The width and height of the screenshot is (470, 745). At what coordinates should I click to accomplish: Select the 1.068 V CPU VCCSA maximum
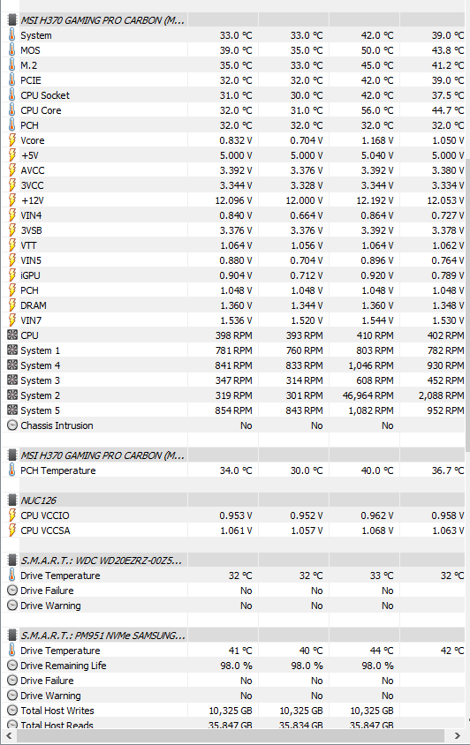[x=378, y=531]
